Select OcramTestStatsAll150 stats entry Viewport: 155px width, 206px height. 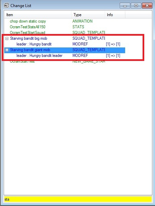[28, 27]
